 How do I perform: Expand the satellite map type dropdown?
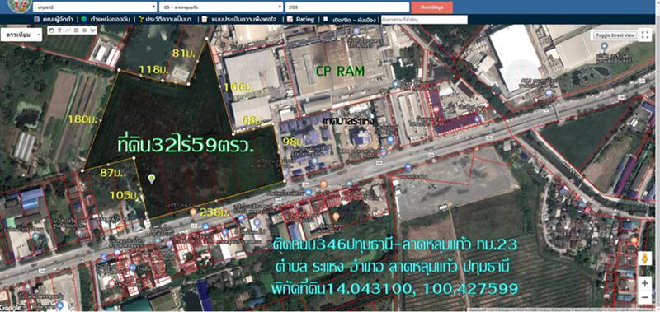(x=21, y=35)
